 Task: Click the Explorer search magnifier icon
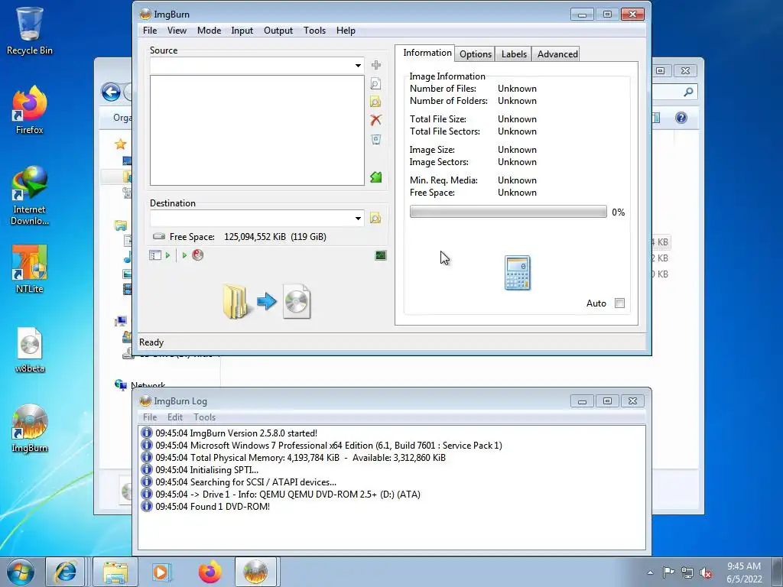pyautogui.click(x=689, y=92)
